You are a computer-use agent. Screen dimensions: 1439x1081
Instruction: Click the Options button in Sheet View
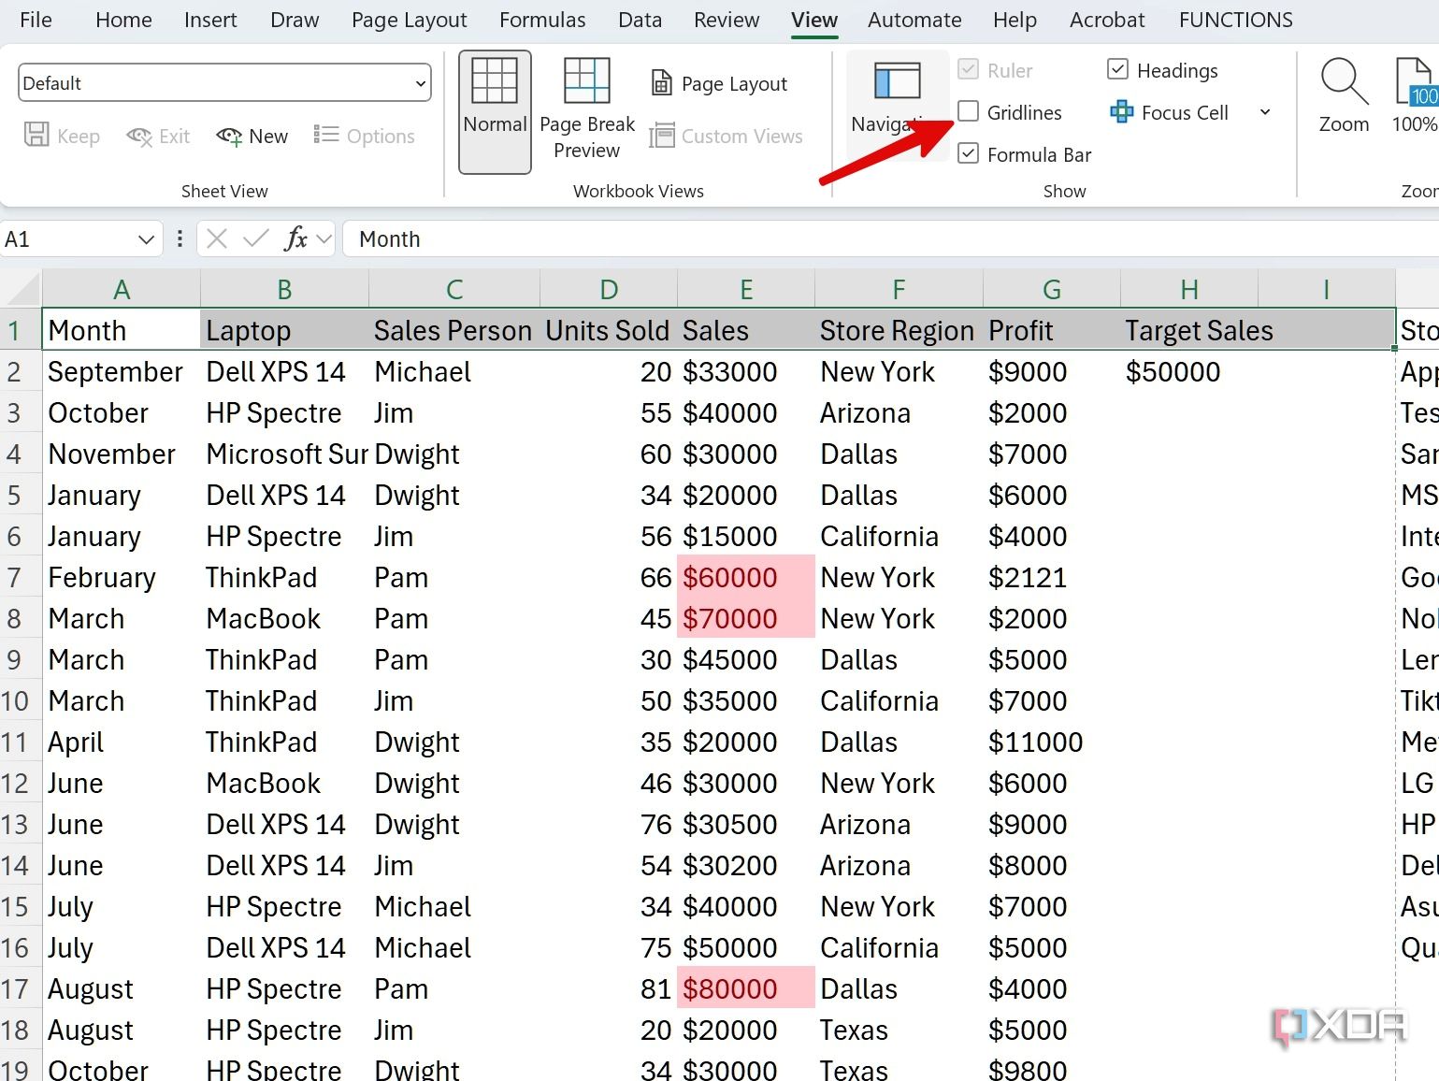click(365, 136)
